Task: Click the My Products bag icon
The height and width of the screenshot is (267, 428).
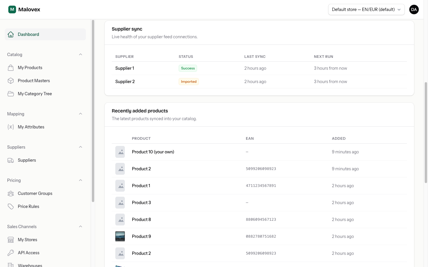Action: (11, 68)
